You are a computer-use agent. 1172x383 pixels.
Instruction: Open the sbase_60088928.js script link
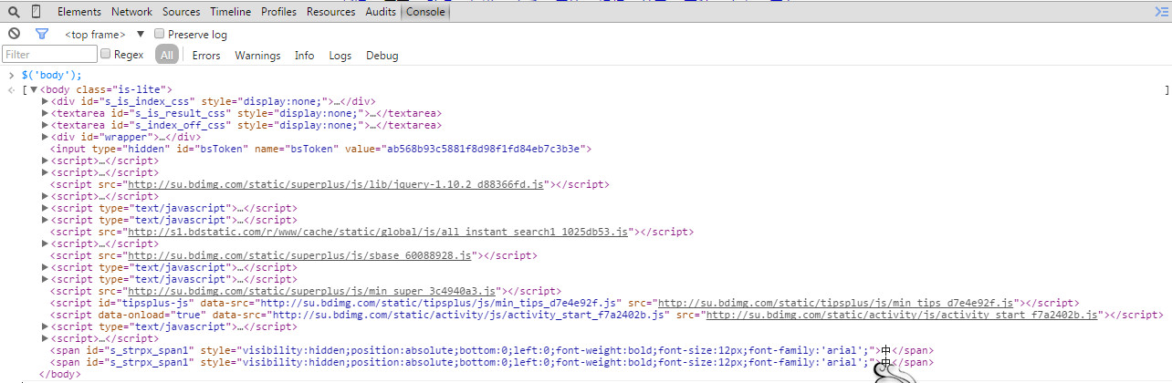tap(299, 255)
